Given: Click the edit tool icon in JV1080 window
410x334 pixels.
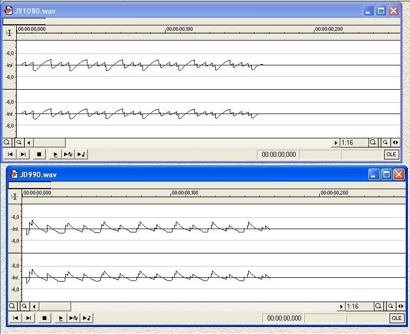Looking at the screenshot, I should [9, 33].
